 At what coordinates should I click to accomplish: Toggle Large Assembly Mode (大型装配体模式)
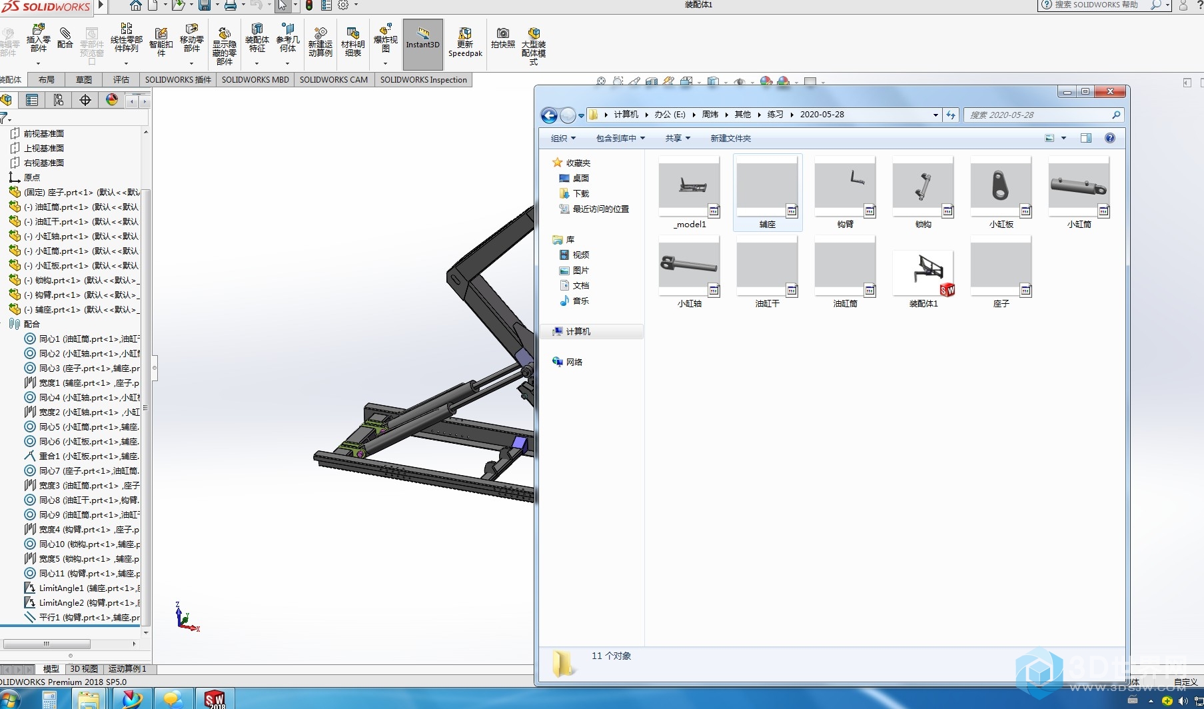pos(534,46)
